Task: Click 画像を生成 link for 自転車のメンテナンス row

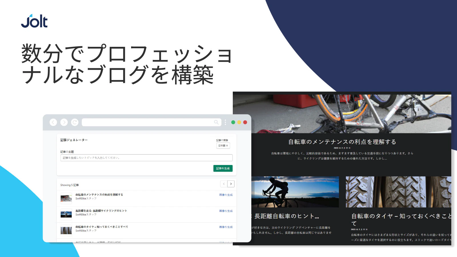Action: (226, 195)
